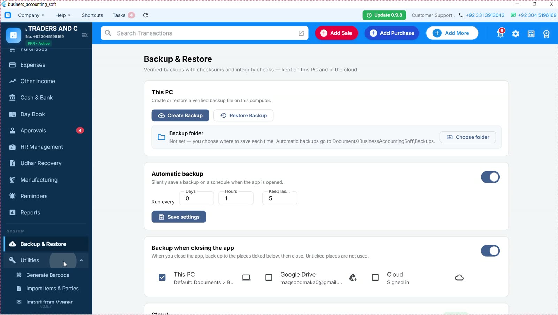Click the laptop icon beside This PC
This screenshot has height=315, width=558.
coord(246,277)
